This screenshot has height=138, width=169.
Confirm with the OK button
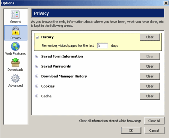[x=131, y=130]
